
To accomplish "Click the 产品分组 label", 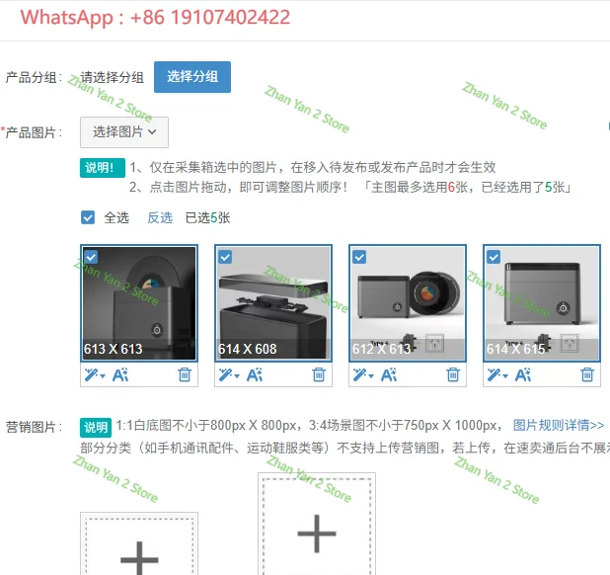I will [34, 77].
